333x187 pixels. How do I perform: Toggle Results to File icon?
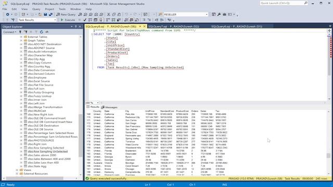coord(137,20)
